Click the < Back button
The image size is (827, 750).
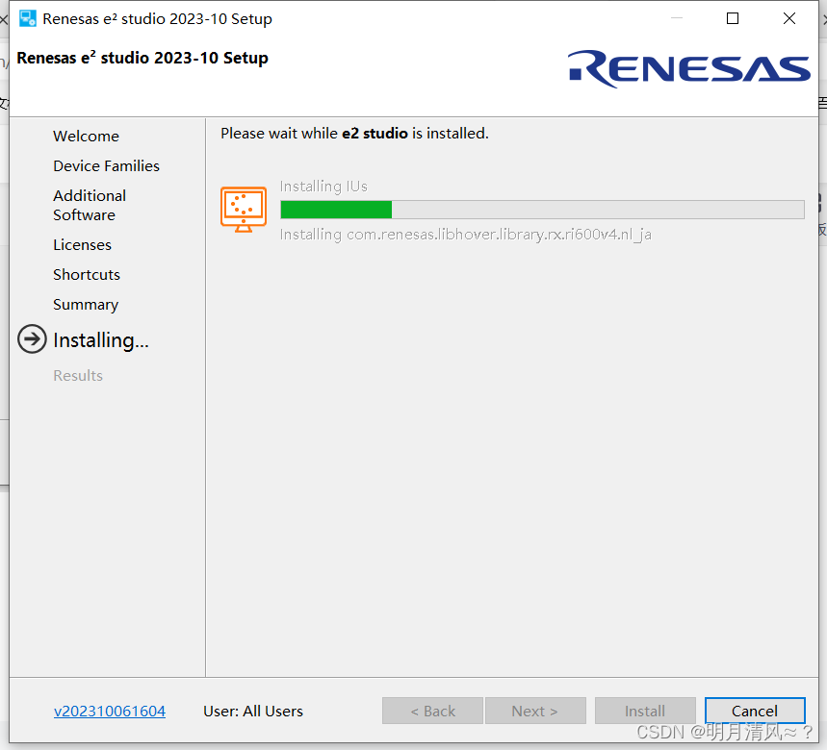(432, 711)
